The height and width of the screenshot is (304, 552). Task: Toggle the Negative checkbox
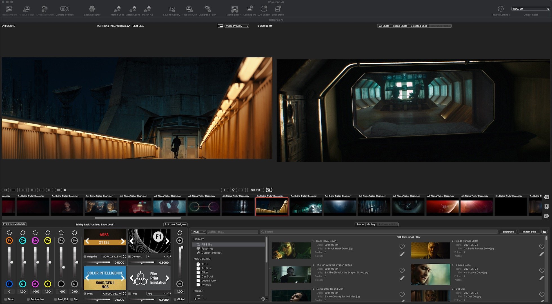85,256
